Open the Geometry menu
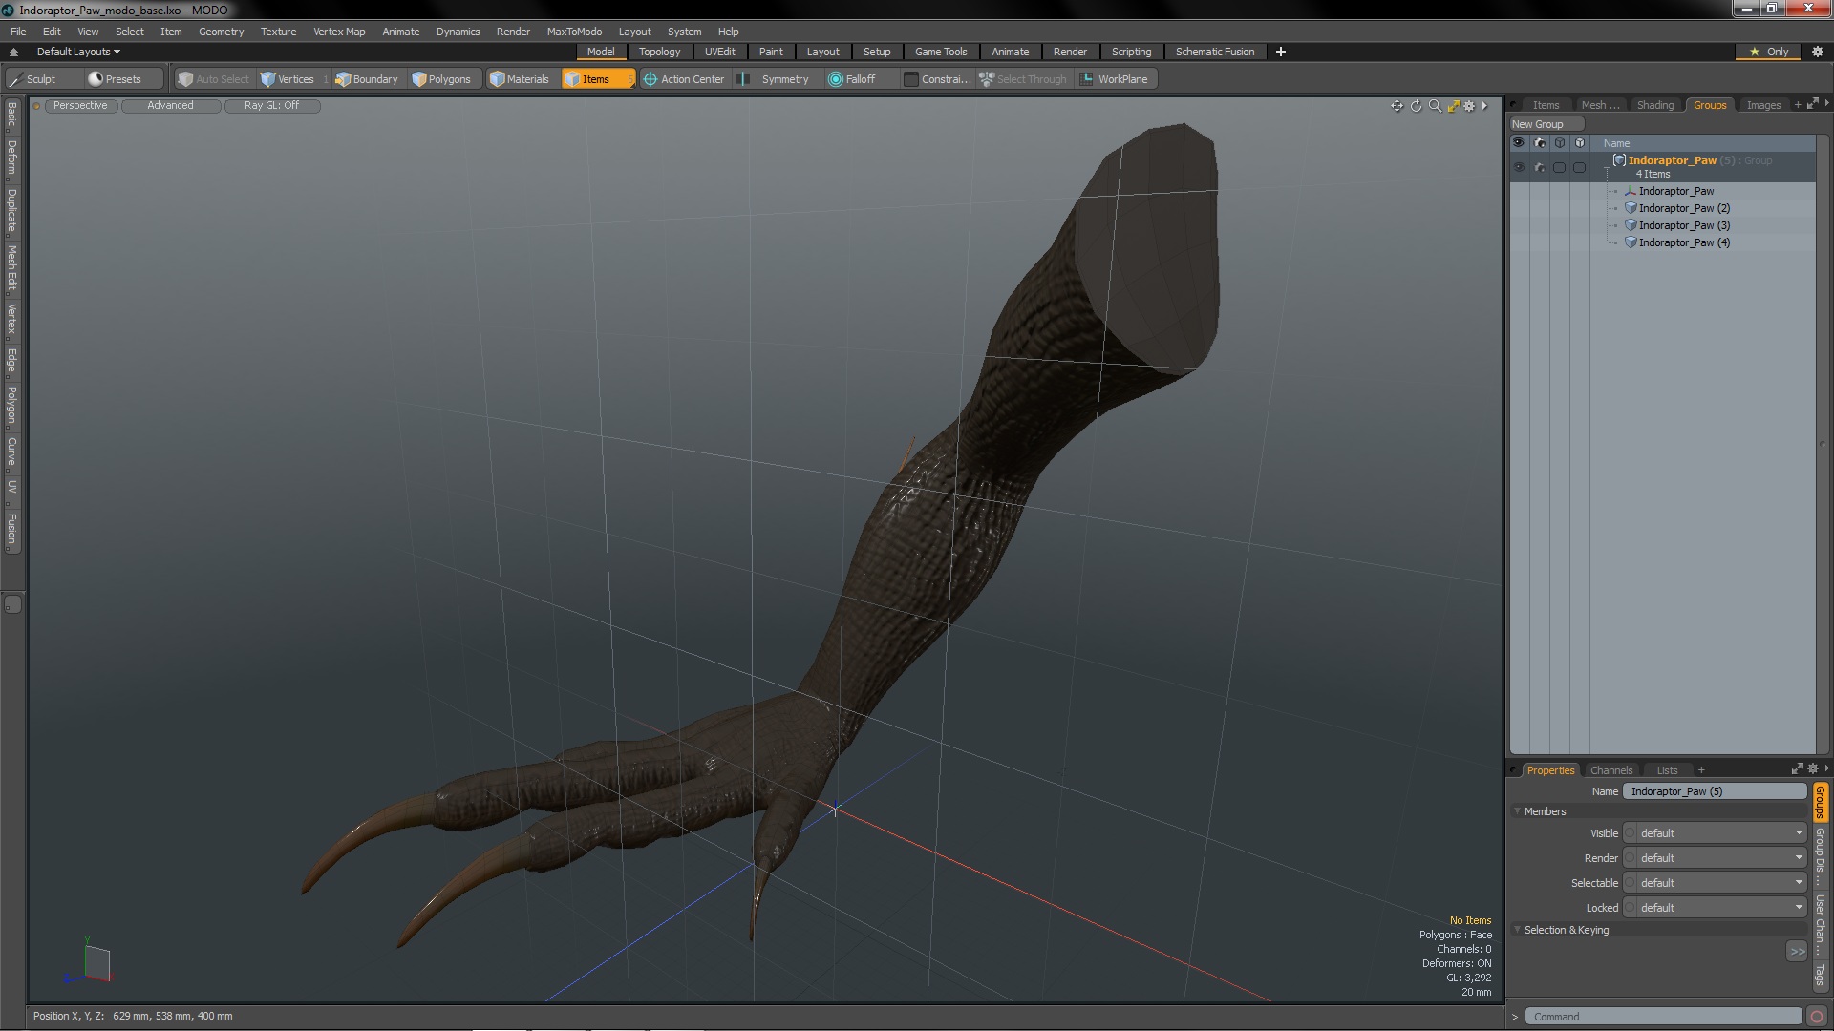1834x1031 pixels. [x=221, y=32]
